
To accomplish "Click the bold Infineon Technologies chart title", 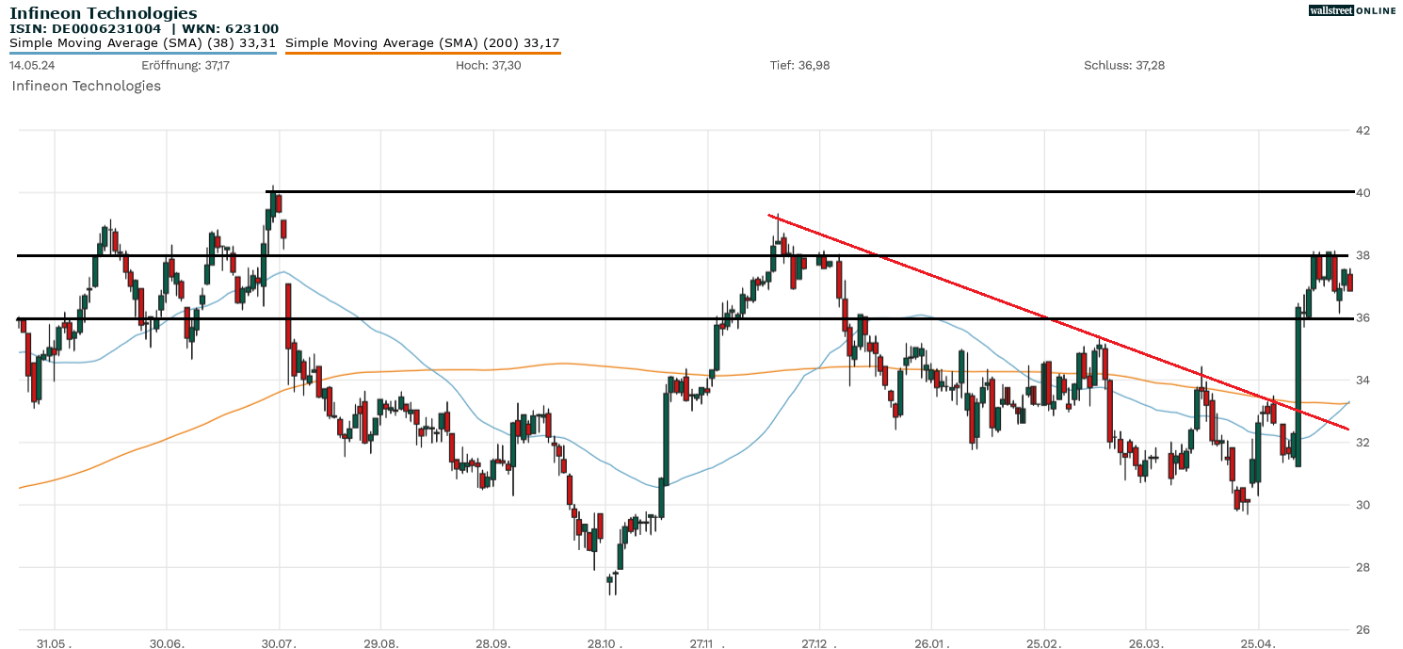I will [104, 13].
